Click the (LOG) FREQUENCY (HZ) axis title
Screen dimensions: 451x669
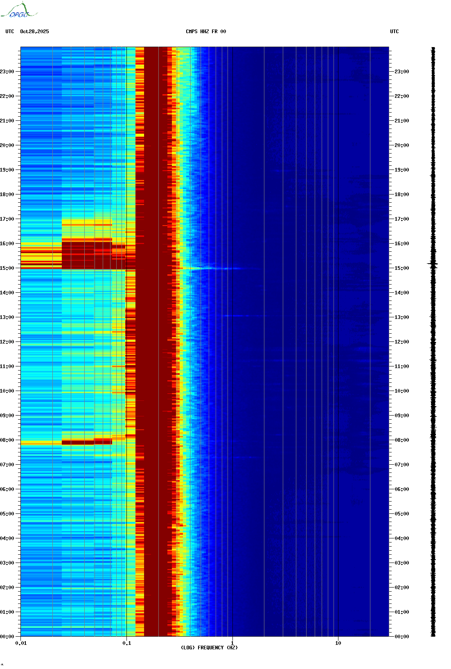point(209,648)
